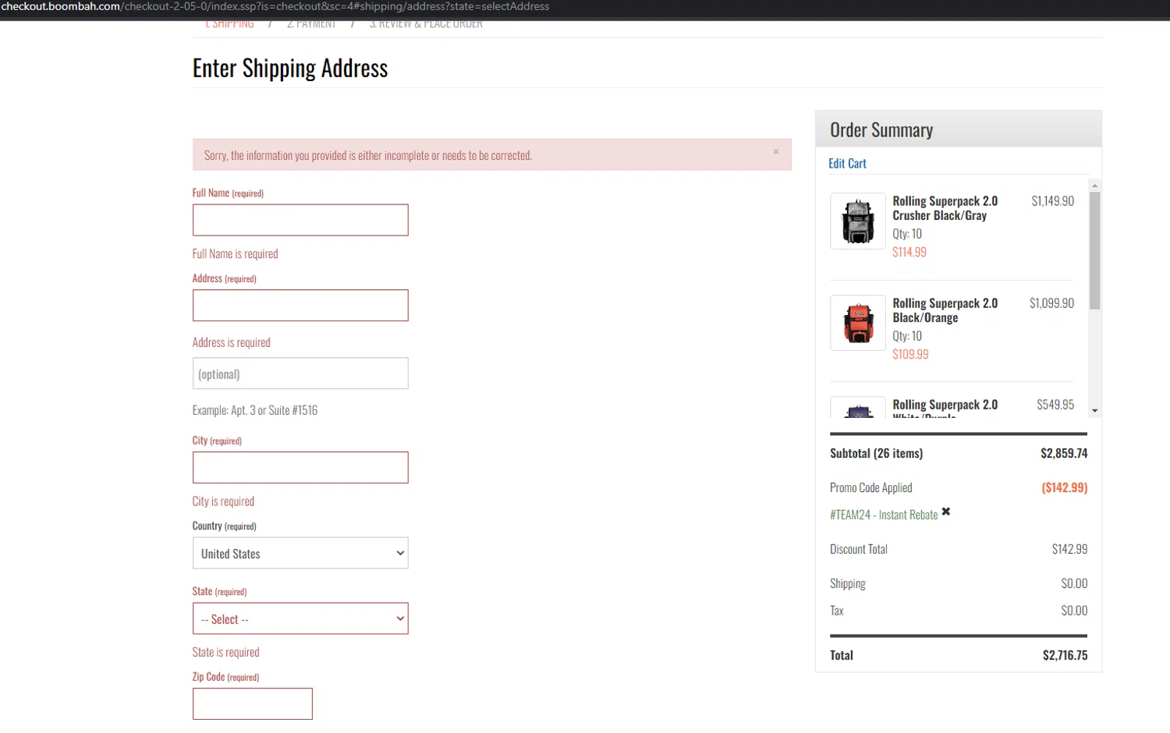Open the Rolling Superpack 2.0 Black/Orange item
This screenshot has width=1170, height=733.
[x=945, y=310]
